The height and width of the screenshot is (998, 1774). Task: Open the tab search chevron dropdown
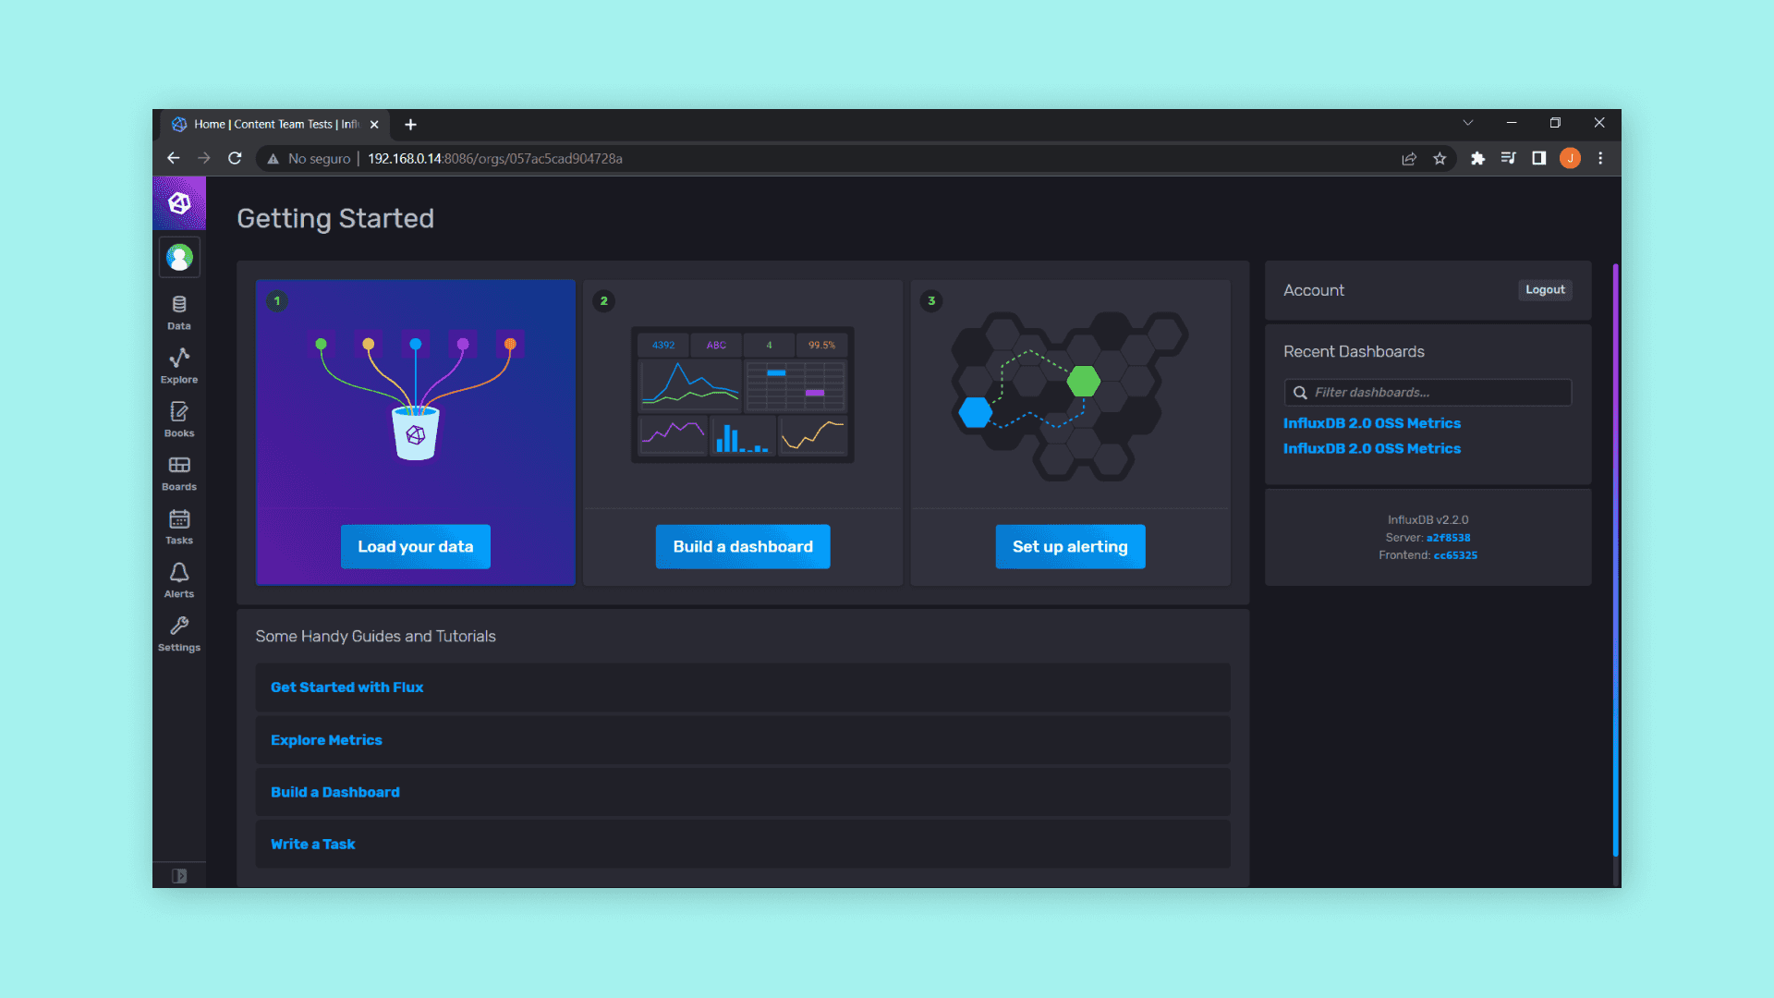[1468, 123]
